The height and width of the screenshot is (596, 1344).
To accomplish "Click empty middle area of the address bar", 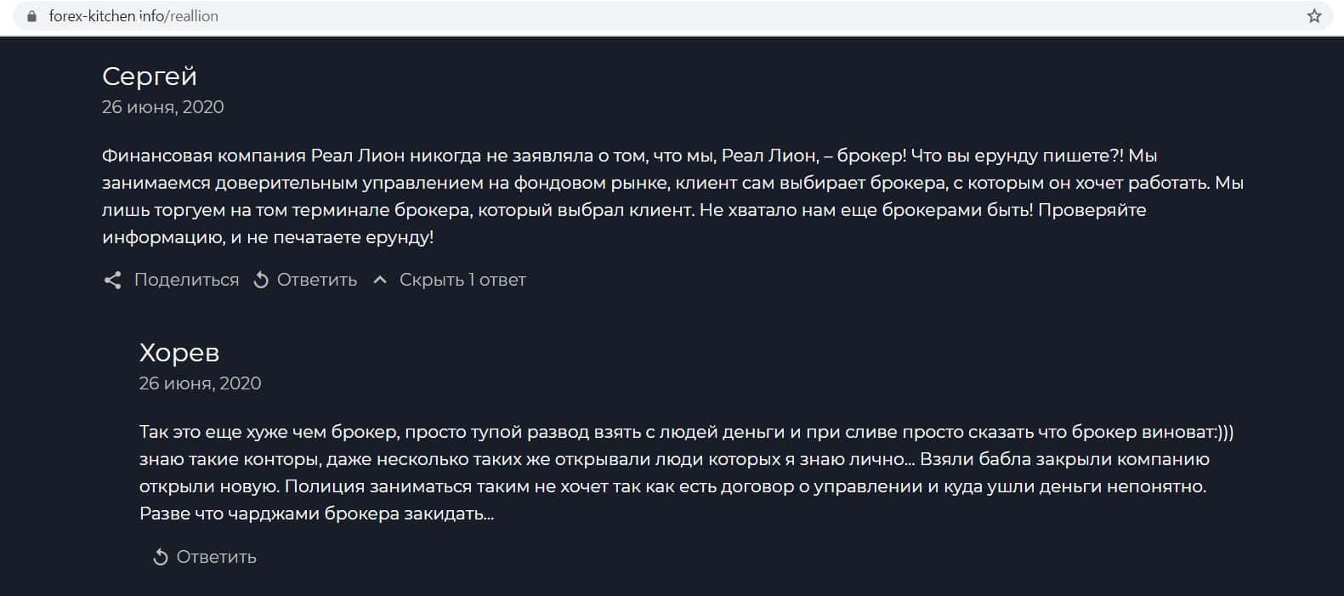I will (680, 16).
